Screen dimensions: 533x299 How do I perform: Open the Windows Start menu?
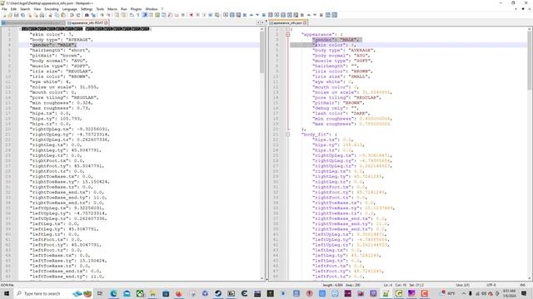(7, 293)
